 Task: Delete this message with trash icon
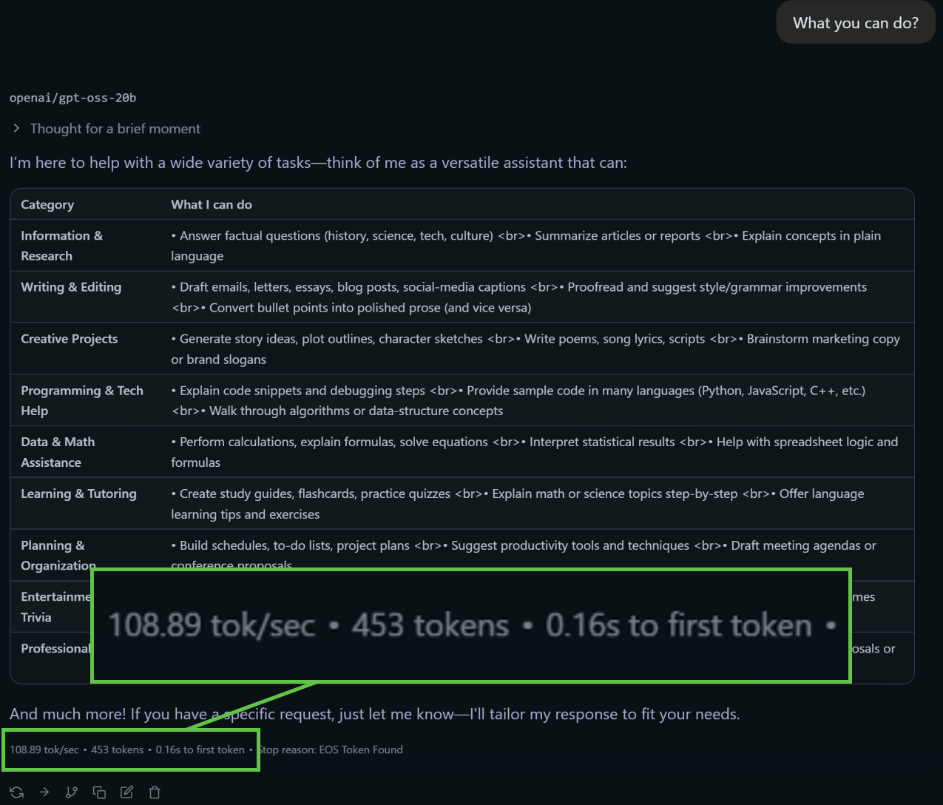point(155,792)
